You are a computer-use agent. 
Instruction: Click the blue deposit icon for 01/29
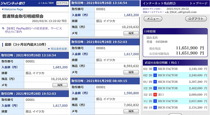click(155, 82)
